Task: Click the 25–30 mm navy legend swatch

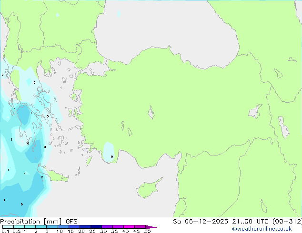Action: [96, 227]
